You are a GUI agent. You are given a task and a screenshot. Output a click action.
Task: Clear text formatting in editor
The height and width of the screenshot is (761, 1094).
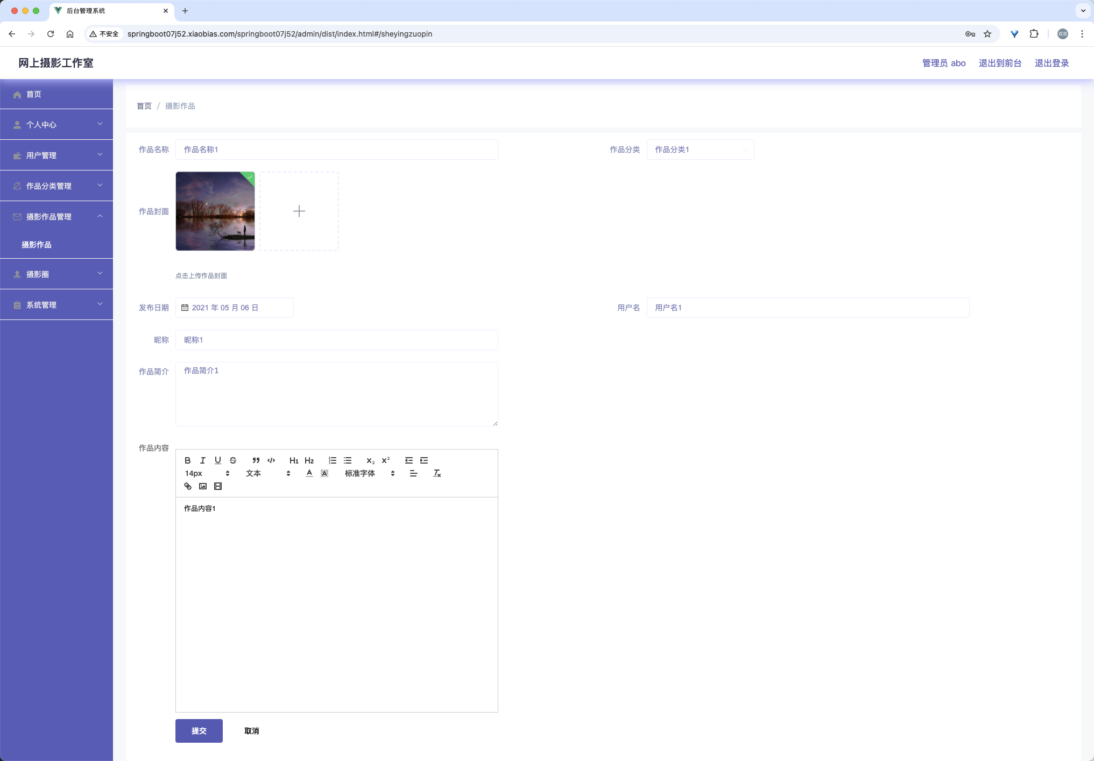pos(437,473)
